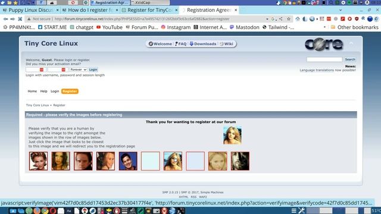This screenshot has width=381, height=214.
Task: Bookmark this page with the star icon
Action: (289, 19)
